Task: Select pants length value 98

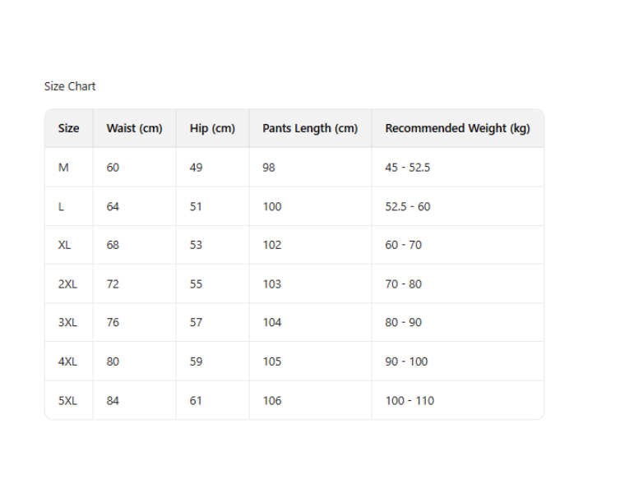Action: pyautogui.click(x=269, y=168)
